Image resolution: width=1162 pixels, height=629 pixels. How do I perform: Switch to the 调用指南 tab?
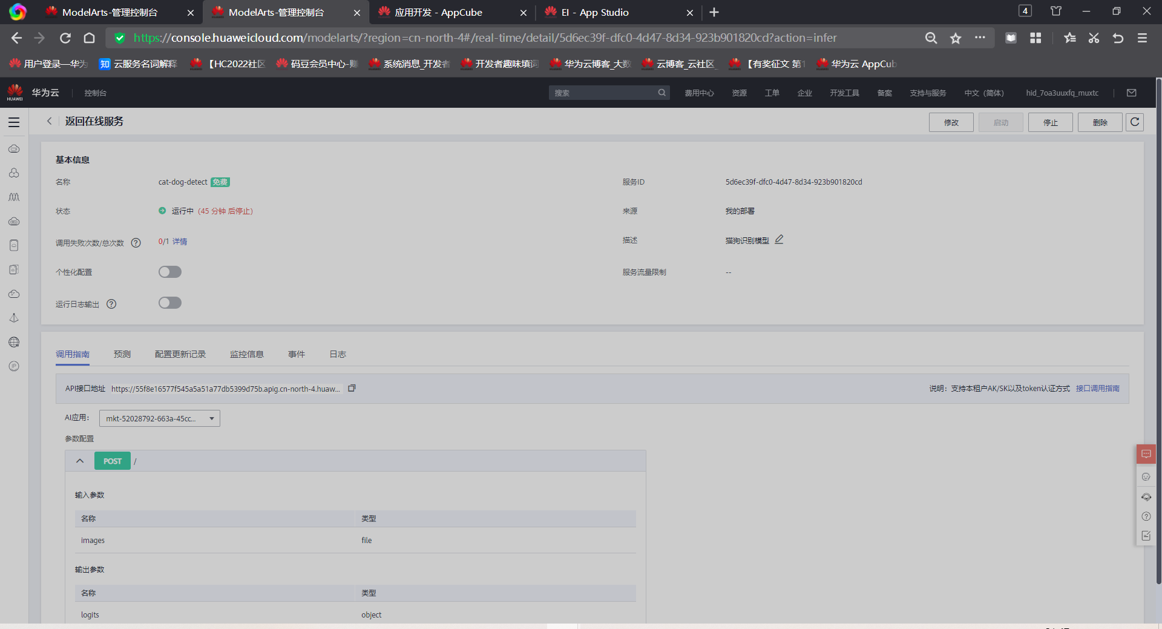tap(73, 354)
